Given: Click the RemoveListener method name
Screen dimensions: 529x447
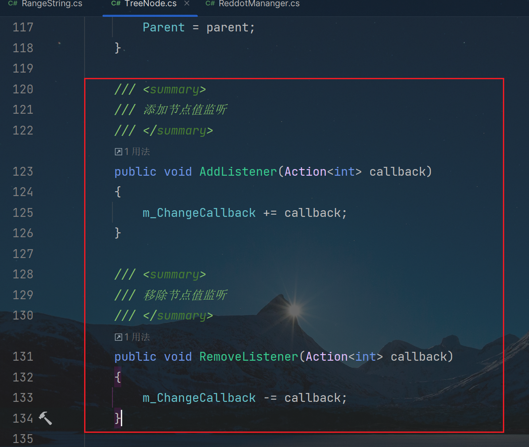Looking at the screenshot, I should point(249,357).
